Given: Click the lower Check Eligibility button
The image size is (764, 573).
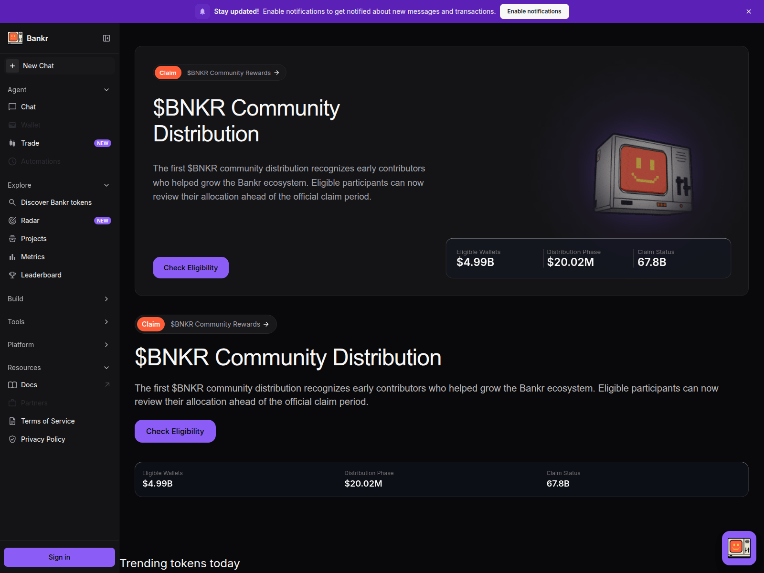Looking at the screenshot, I should pos(175,431).
